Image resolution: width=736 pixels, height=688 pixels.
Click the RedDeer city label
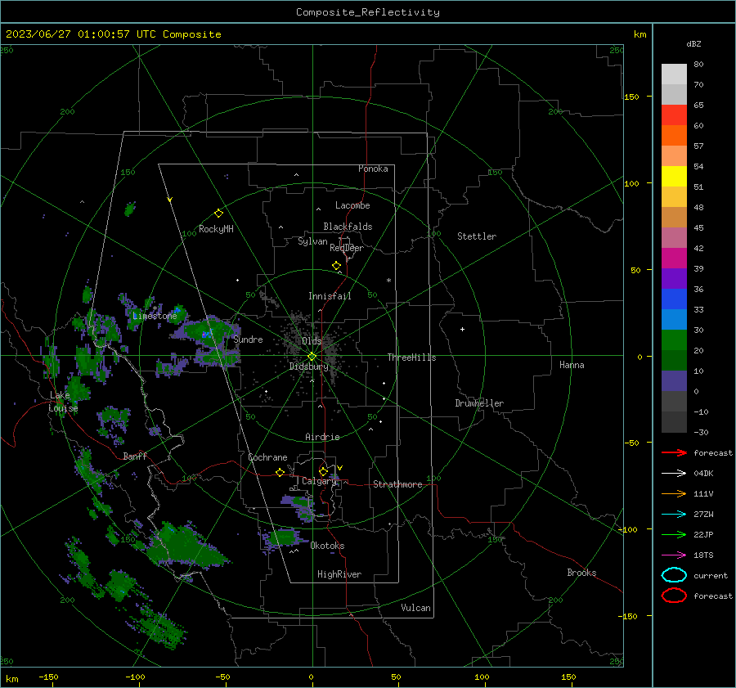click(347, 248)
